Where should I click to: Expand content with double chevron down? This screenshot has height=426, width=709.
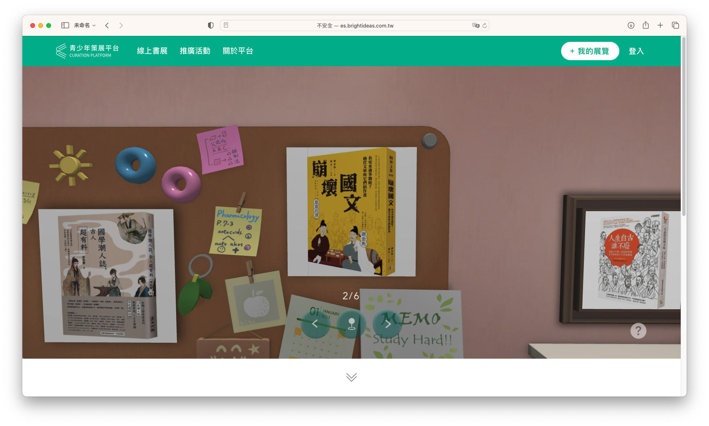(x=351, y=377)
